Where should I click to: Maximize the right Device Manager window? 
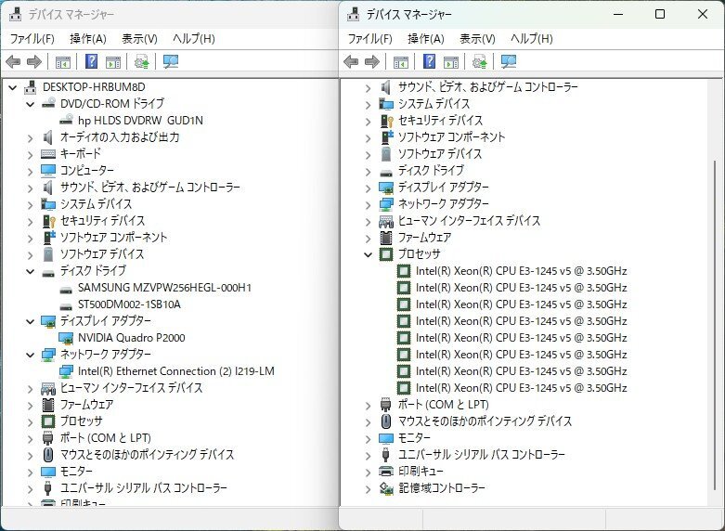click(660, 14)
